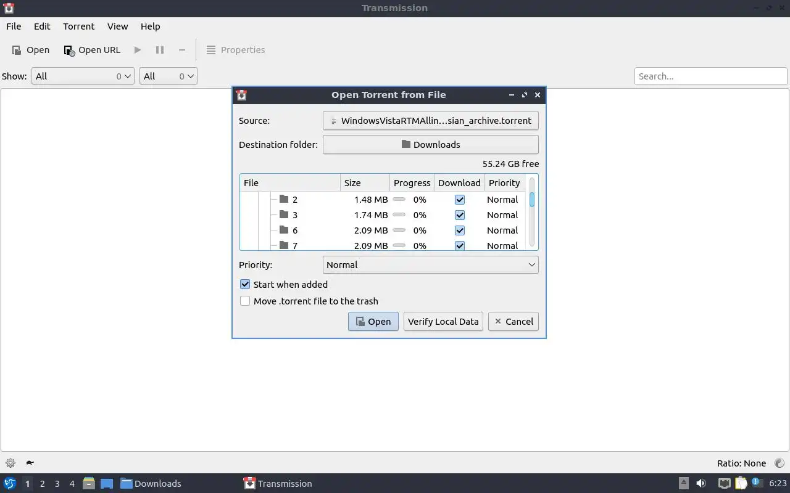Click the statistics icon beside Ratio
The width and height of the screenshot is (790, 493).
pyautogui.click(x=779, y=463)
